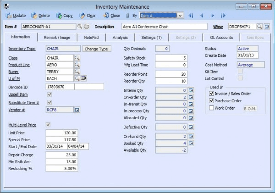
Task: Go to last record arrow
Action: (223, 16)
